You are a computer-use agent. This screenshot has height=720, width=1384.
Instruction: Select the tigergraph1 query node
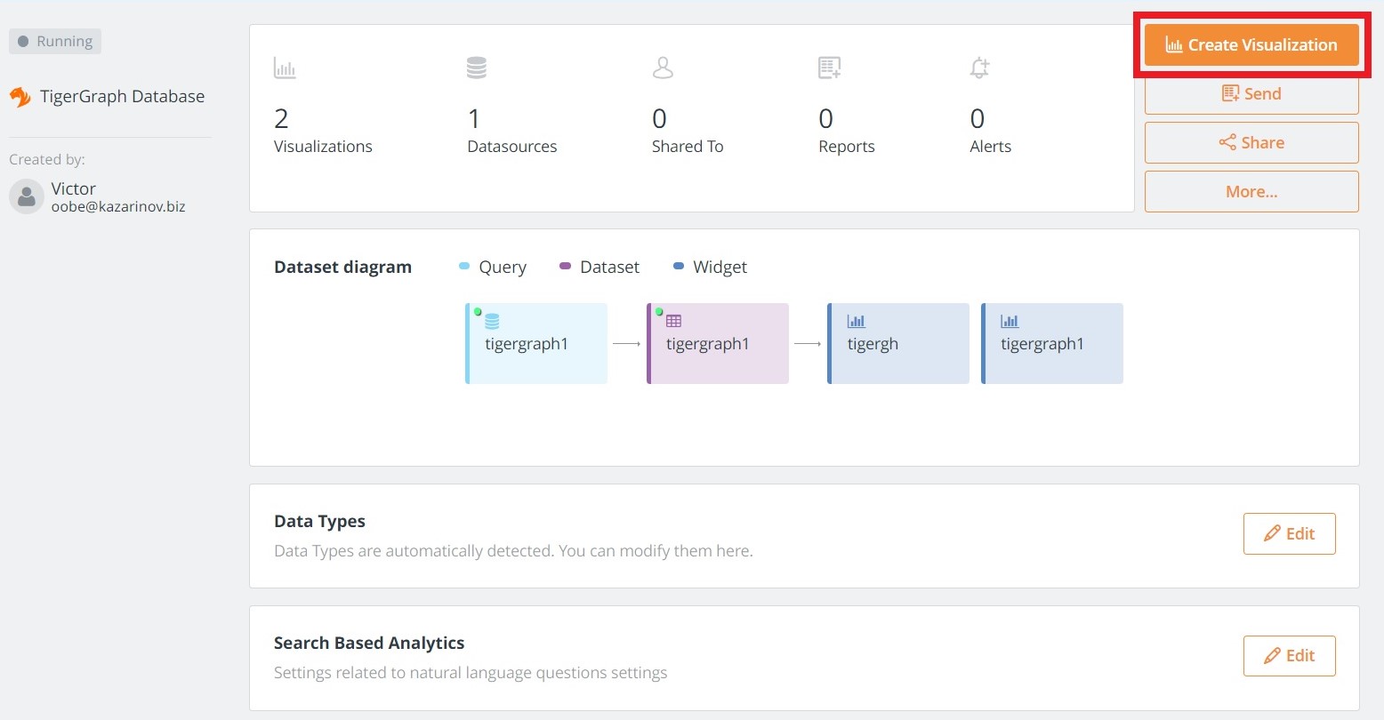(x=536, y=344)
